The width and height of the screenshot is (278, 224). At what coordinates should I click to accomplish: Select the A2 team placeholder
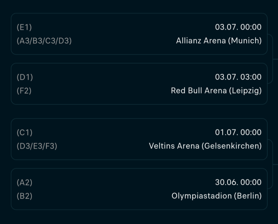coord(24,182)
